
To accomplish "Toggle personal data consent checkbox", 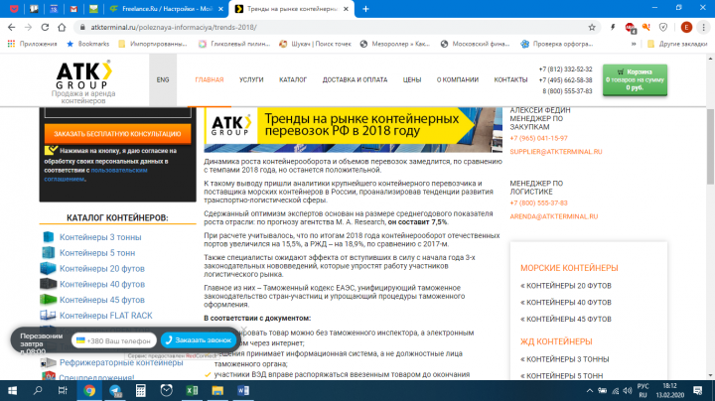I will pyautogui.click(x=51, y=150).
